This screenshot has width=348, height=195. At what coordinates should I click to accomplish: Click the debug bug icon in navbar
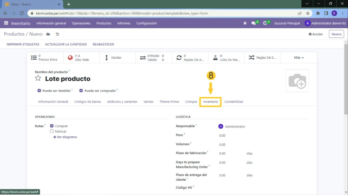(245, 23)
